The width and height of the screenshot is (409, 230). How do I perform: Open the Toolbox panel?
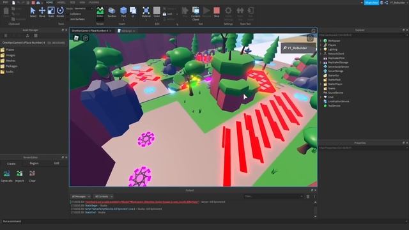point(112,12)
